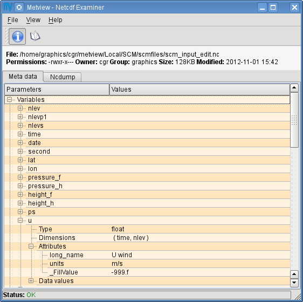Collapse the u variable node
Image resolution: width=303 pixels, height=302 pixels.
tap(20, 221)
